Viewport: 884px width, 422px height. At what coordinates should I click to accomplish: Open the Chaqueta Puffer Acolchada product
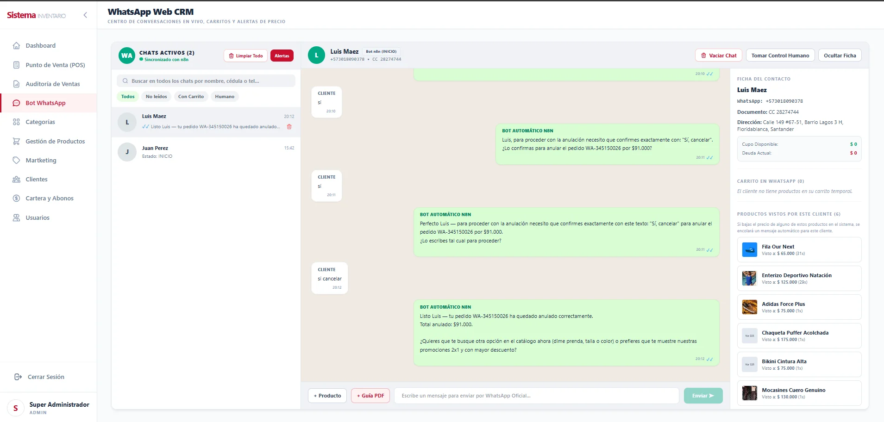(x=799, y=336)
